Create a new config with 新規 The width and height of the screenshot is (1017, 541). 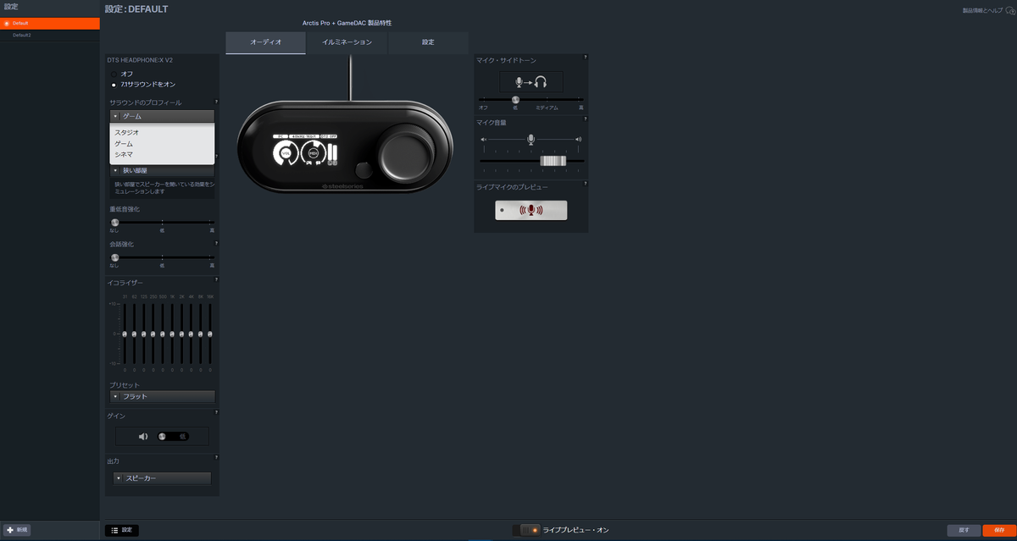click(18, 530)
